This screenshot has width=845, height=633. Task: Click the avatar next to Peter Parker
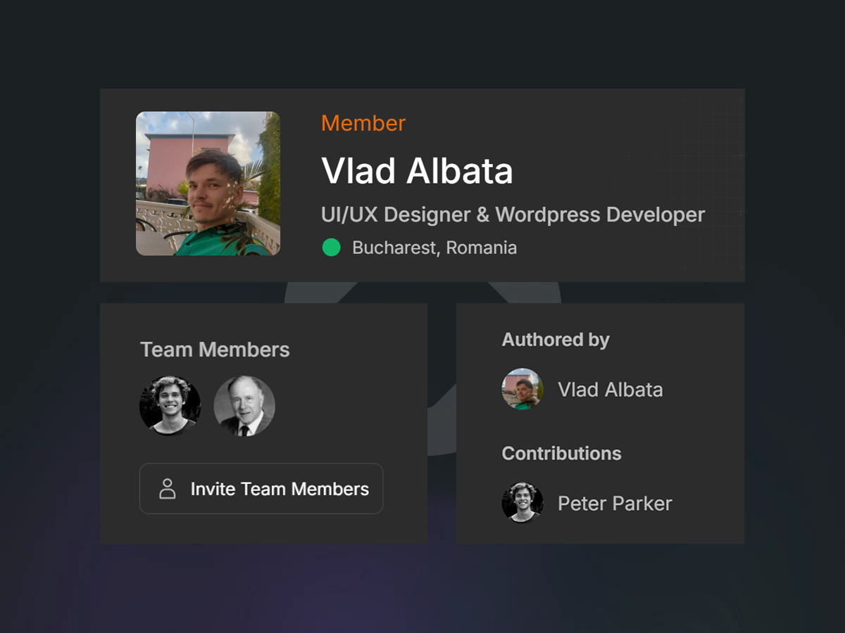pos(522,503)
